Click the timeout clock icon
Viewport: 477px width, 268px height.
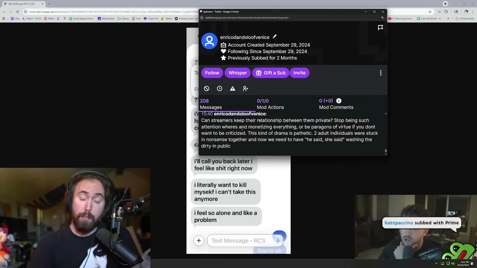tap(219, 89)
